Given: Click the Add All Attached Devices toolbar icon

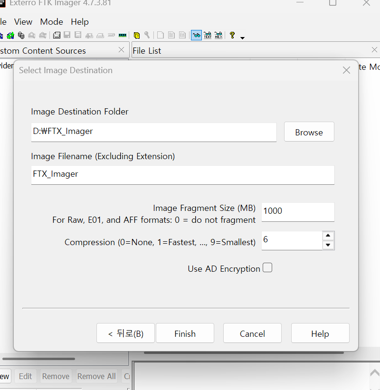Looking at the screenshot, I should pyautogui.click(x=10, y=35).
